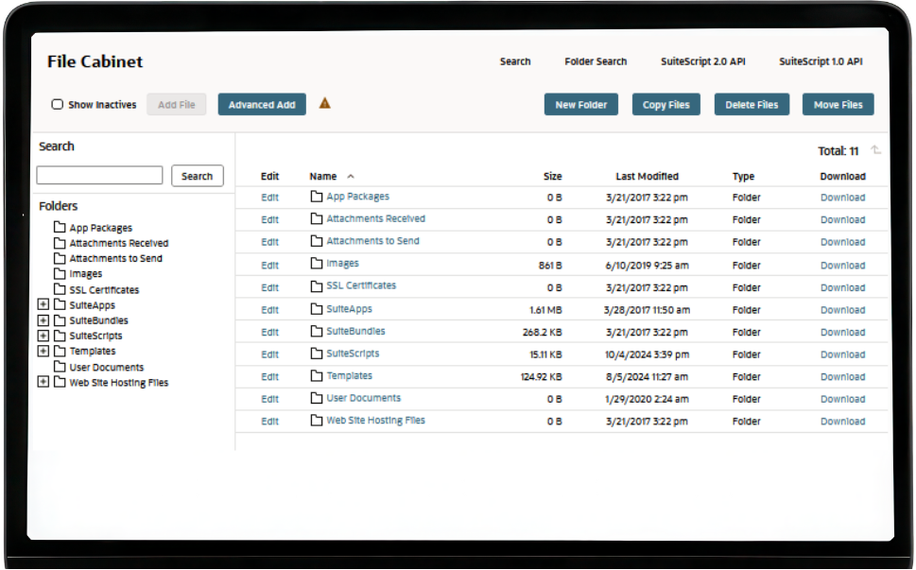The image size is (916, 570).
Task: Edit the Attachments Received folder
Action: [x=269, y=219]
